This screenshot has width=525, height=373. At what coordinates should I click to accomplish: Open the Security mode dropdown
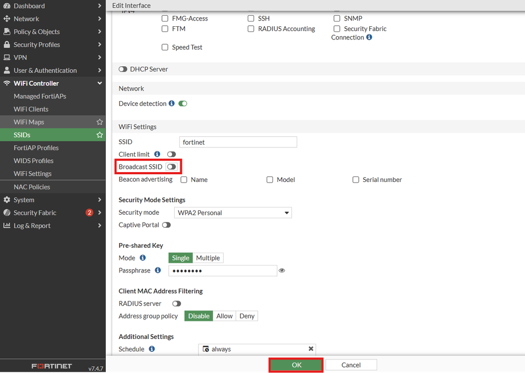pos(233,213)
